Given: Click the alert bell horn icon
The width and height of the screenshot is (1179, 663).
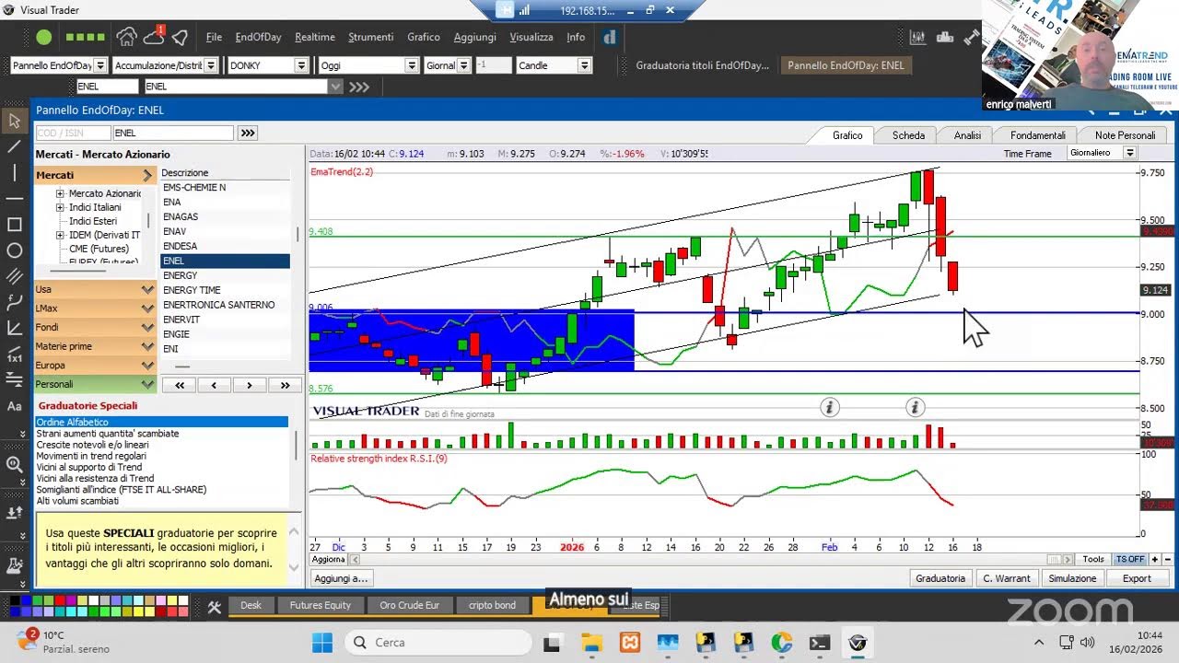Looking at the screenshot, I should point(181,38).
